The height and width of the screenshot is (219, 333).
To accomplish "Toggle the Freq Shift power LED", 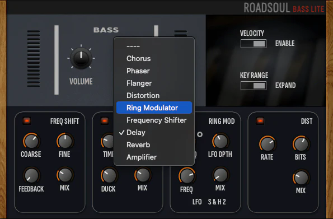I will pyautogui.click(x=27, y=121).
